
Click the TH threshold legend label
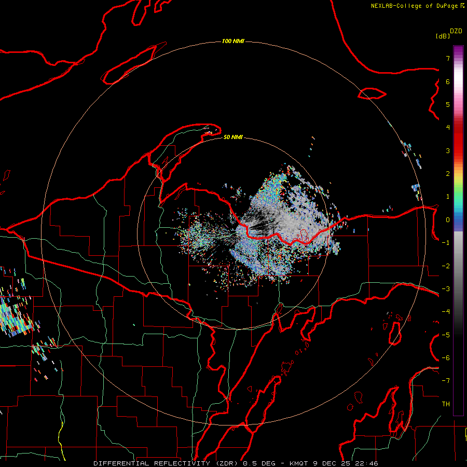click(446, 404)
